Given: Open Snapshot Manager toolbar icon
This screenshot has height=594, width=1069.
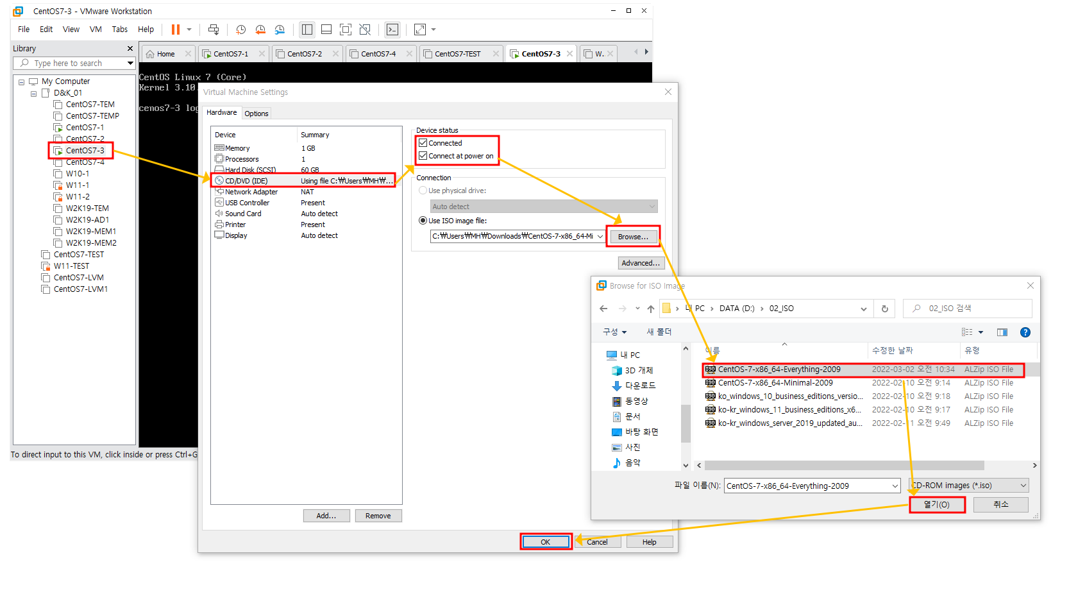Looking at the screenshot, I should click(280, 30).
